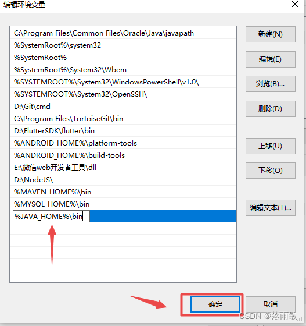This screenshot has width=306, height=326.
Task: Select the %ANDROID_HOME%\platform-tools entry
Action: [123, 143]
